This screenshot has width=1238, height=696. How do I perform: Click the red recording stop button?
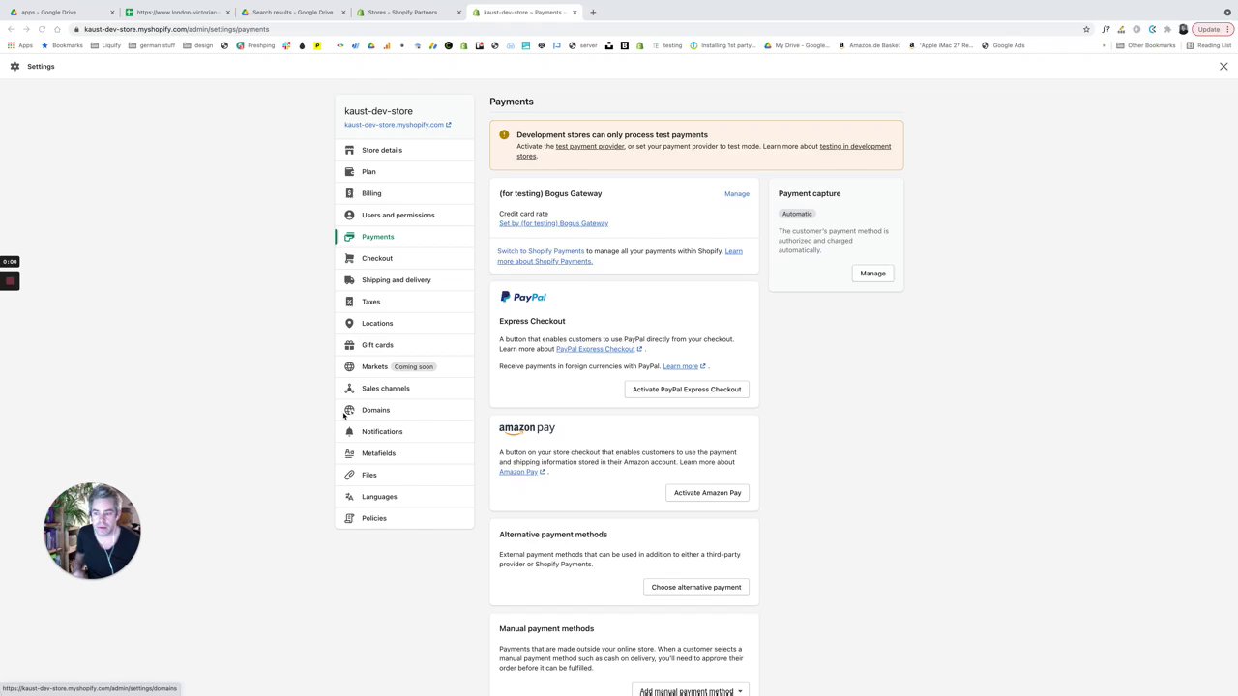tap(10, 281)
